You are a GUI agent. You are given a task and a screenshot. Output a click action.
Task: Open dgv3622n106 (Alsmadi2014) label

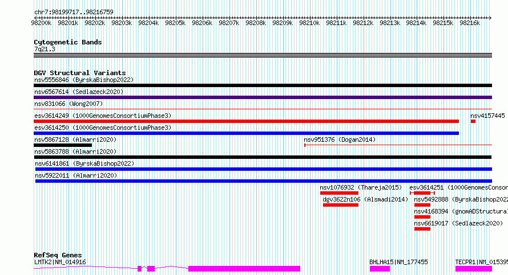coord(365,199)
